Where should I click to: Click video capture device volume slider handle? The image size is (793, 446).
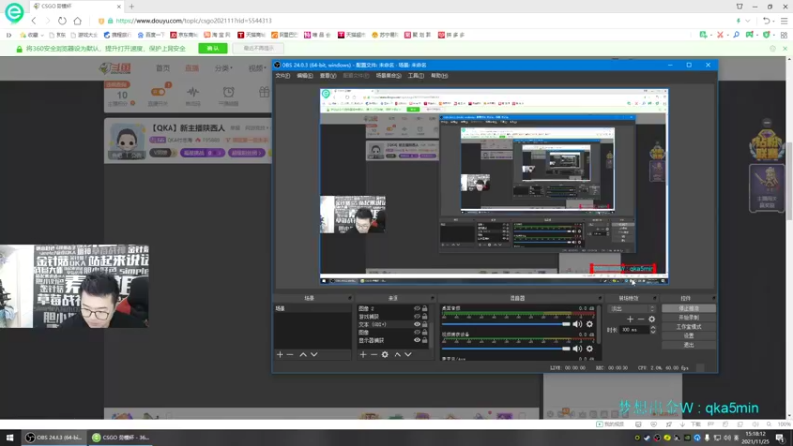coord(566,349)
